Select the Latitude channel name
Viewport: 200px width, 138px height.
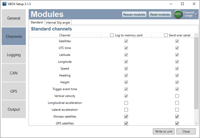click(65, 55)
